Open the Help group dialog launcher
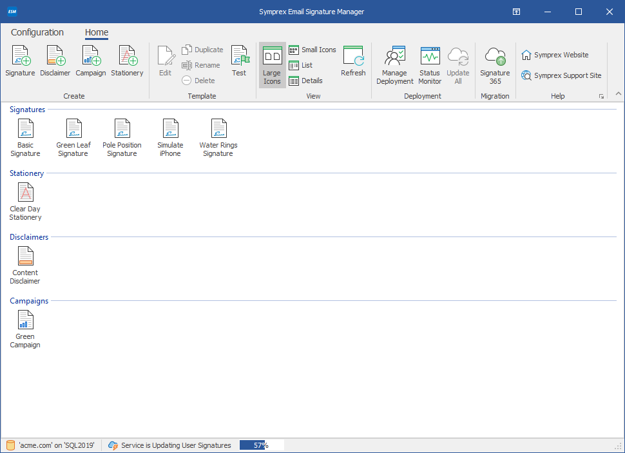 tap(601, 96)
